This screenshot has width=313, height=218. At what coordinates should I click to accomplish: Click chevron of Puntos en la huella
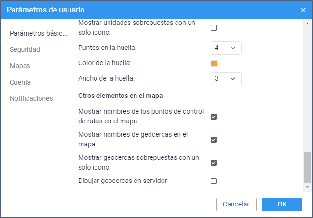[x=233, y=48]
